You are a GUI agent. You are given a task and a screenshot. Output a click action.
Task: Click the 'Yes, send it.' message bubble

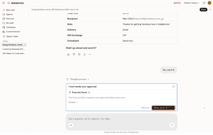pyautogui.click(x=168, y=70)
